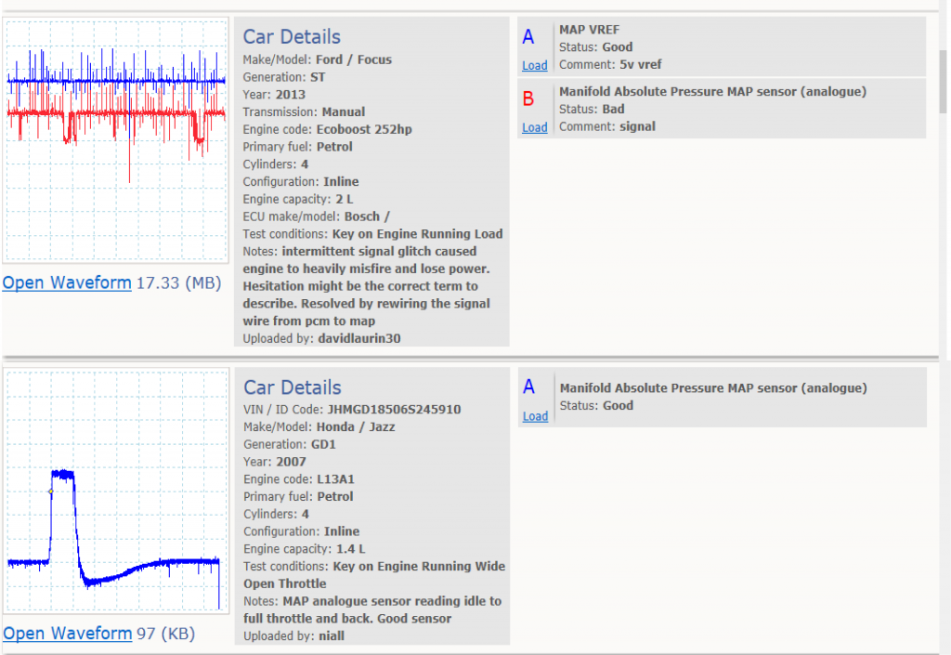Image resolution: width=951 pixels, height=655 pixels.
Task: Select the VIN JHMGD18506S245910
Action: [x=394, y=410]
